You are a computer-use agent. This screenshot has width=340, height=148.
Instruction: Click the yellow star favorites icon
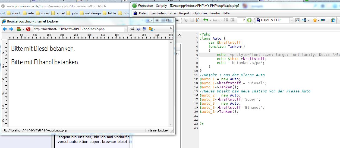click(x=315, y=20)
